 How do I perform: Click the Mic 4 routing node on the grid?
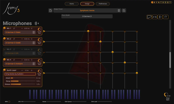(x=125, y=63)
